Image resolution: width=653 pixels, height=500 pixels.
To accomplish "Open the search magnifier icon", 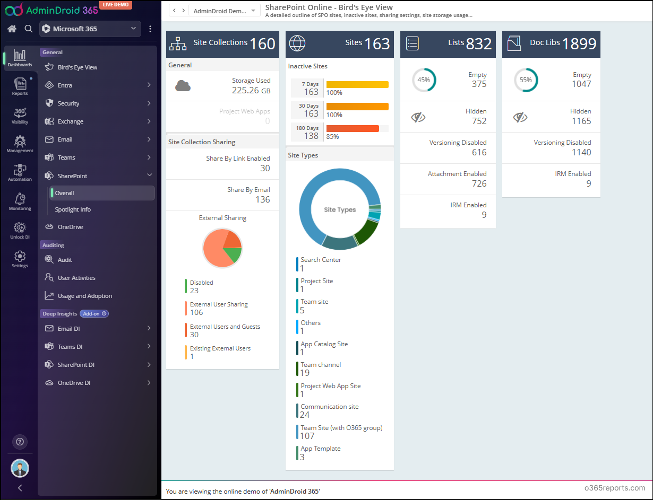I will click(x=29, y=29).
